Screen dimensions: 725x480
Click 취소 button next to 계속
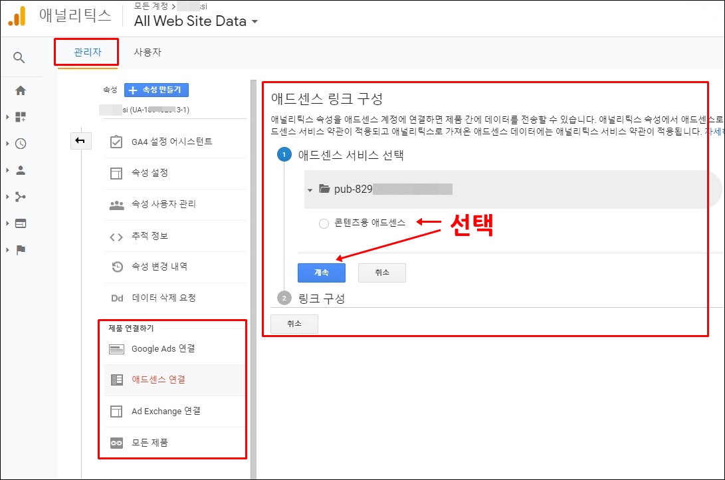382,273
